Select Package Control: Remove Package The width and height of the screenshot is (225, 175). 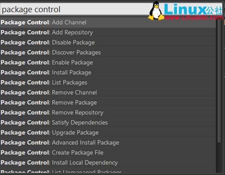click(108, 103)
